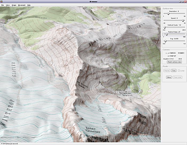Click the Clear route button

tap(178, 77)
